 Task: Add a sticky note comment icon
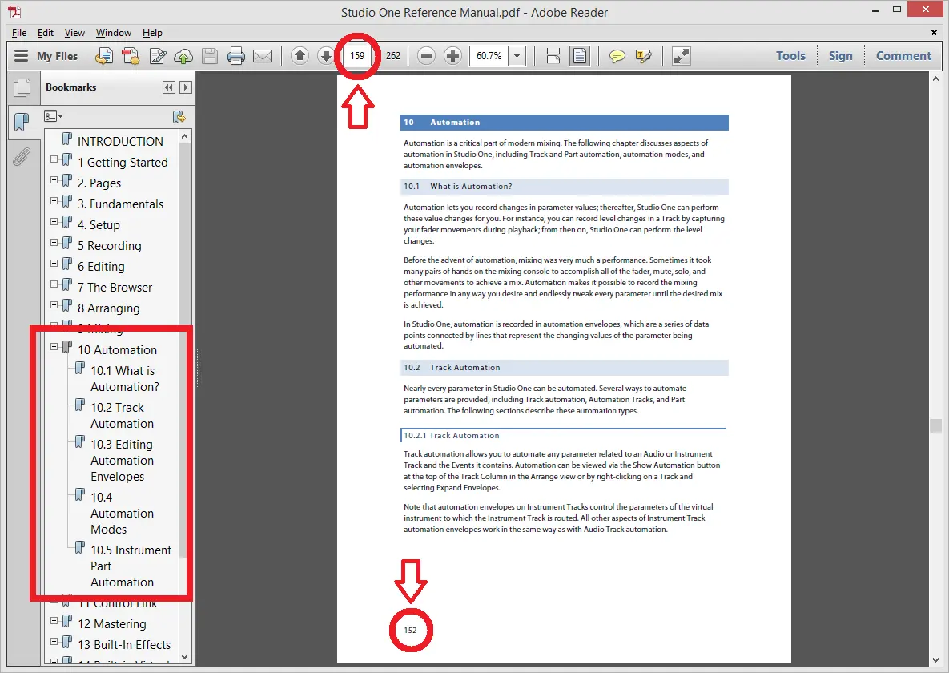(x=617, y=56)
